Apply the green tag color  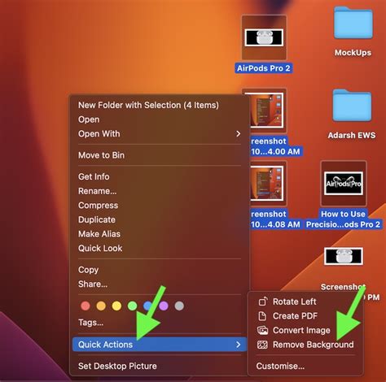132,306
